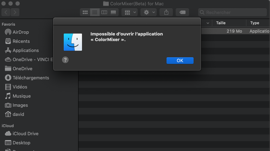Image resolution: width=270 pixels, height=151 pixels.
Task: Switch to column view
Action: [104, 12]
